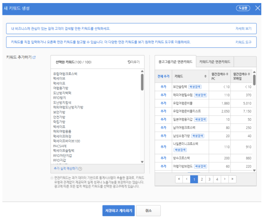Sort by 월간검색수 PC column

227,74
